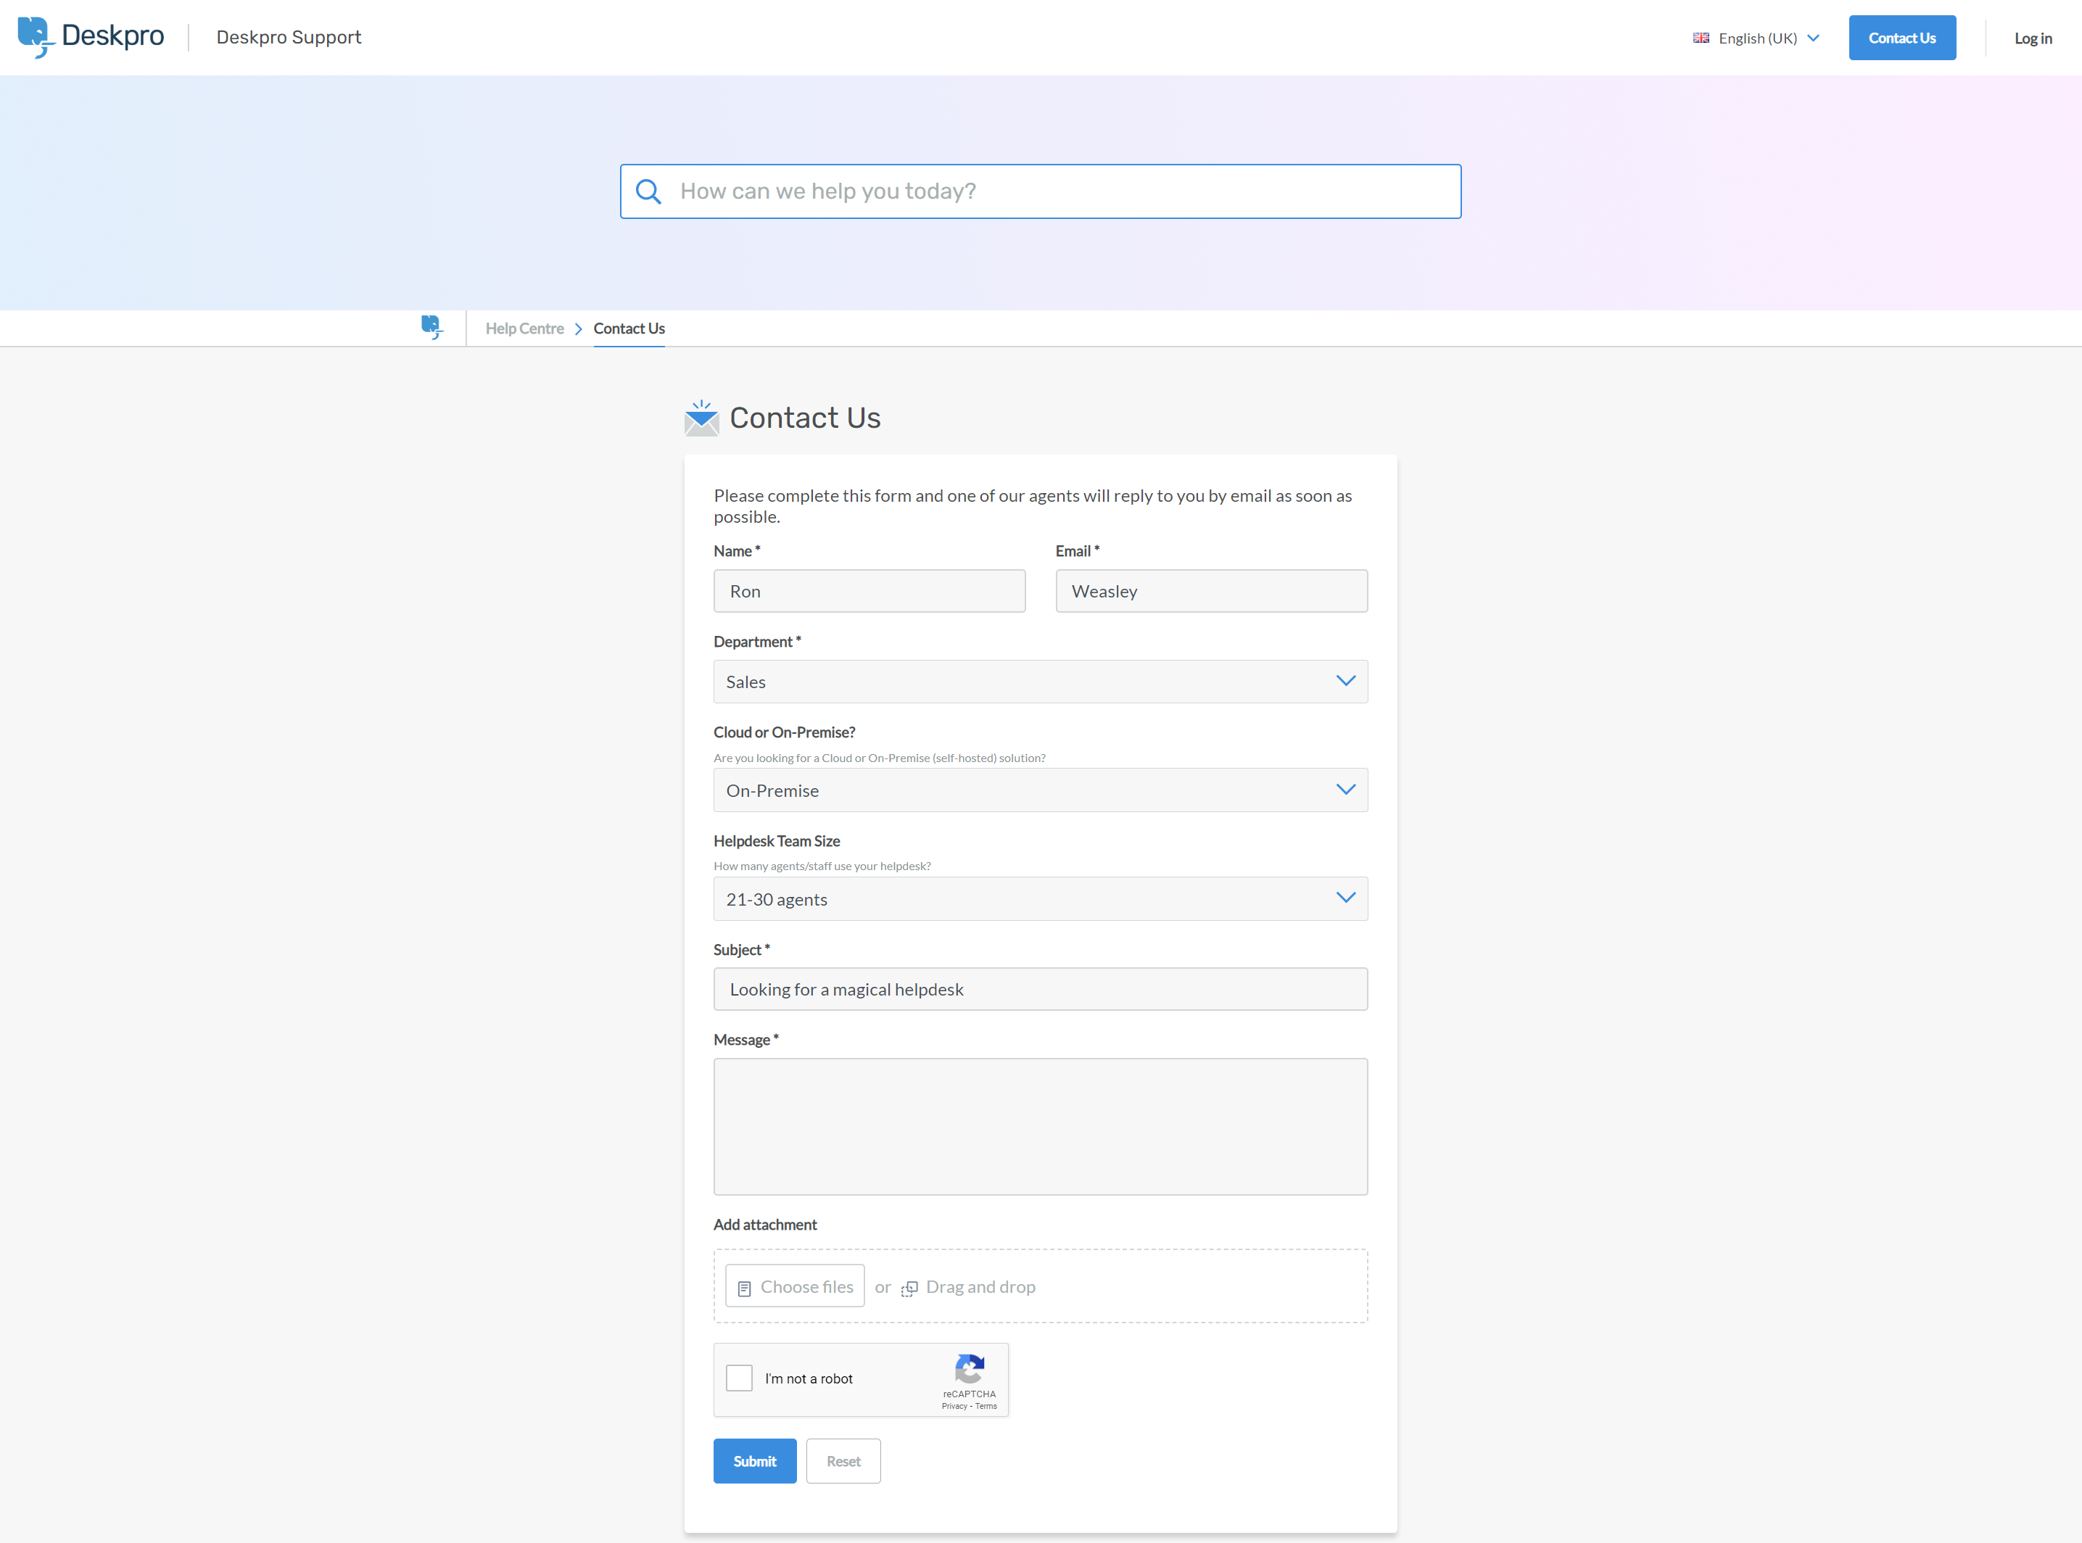Go to Help Centre breadcrumb
2082x1543 pixels.
(524, 328)
